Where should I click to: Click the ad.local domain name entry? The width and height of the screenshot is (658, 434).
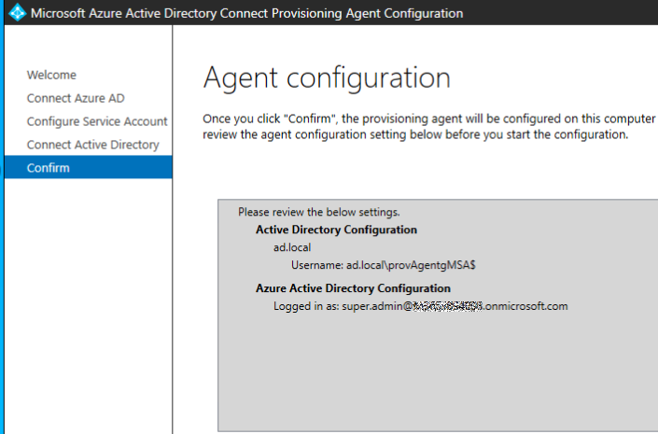click(292, 247)
